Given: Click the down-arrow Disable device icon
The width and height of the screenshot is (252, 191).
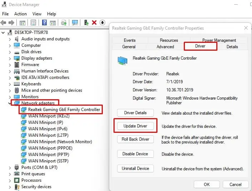Looking at the screenshot, I should click(102, 22).
